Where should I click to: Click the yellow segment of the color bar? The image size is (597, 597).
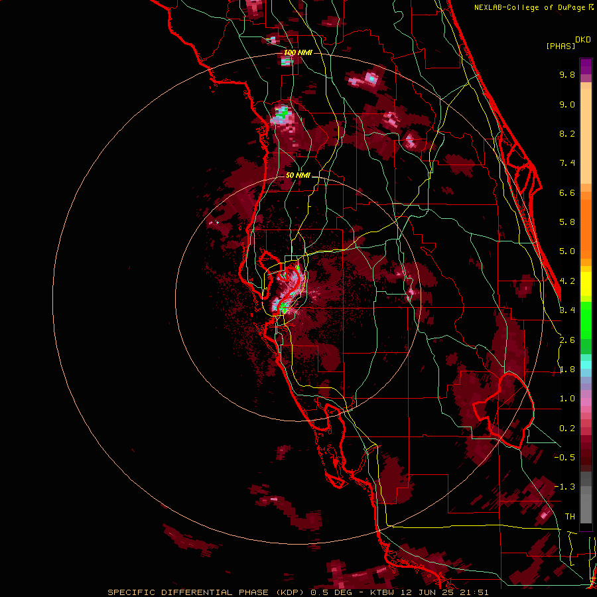point(586,284)
